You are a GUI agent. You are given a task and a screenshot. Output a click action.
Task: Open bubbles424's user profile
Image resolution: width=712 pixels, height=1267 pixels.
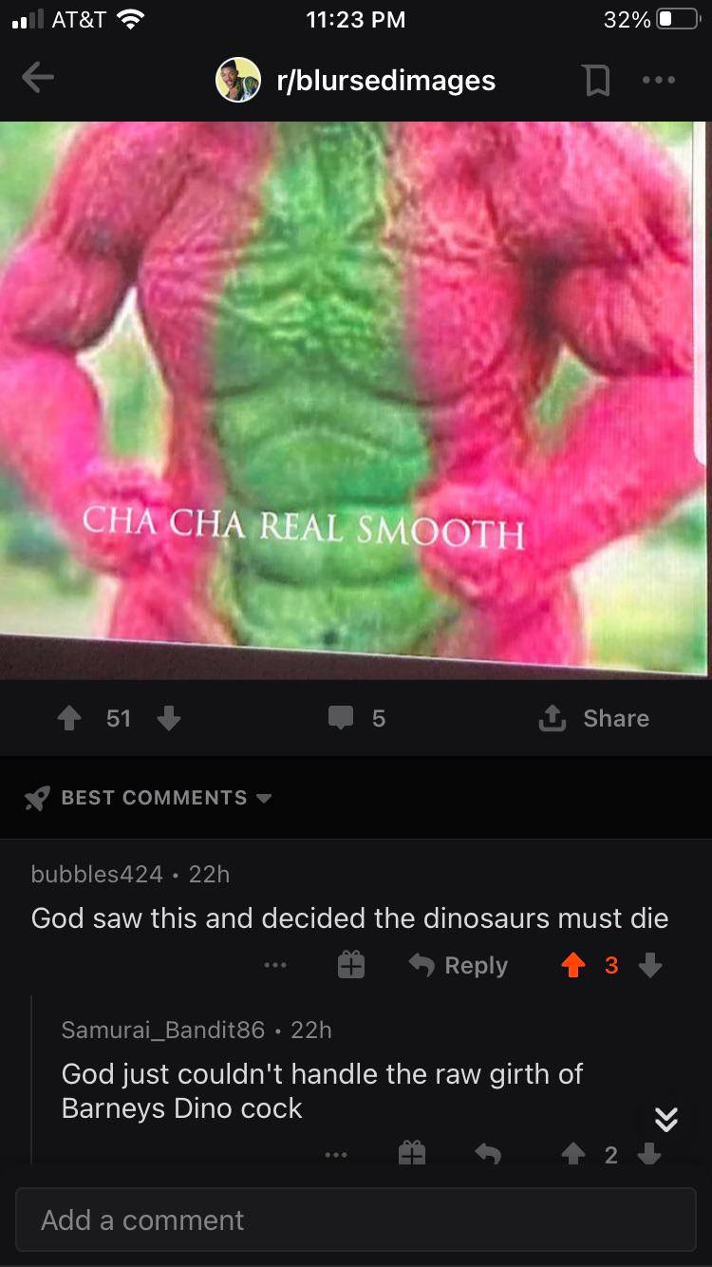pyautogui.click(x=97, y=874)
